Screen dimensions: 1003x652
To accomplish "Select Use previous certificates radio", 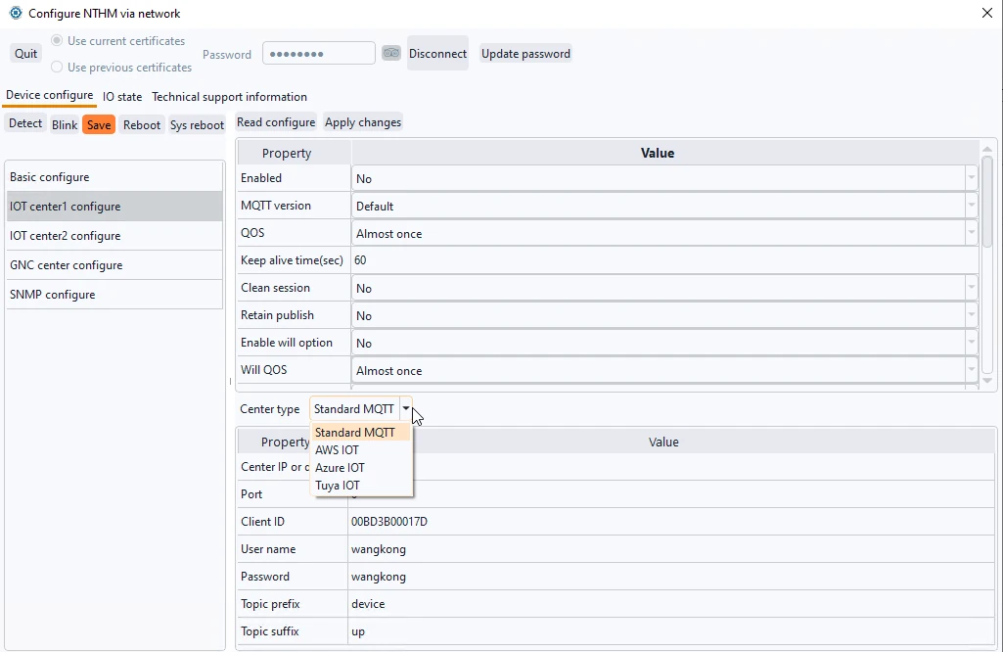I will (x=57, y=67).
